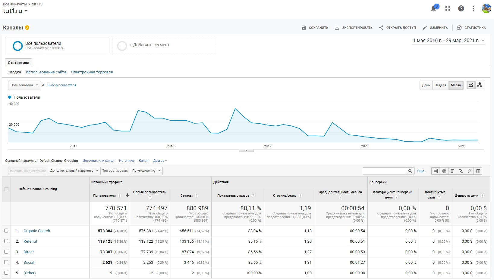The image size is (494, 280).
Task: Switch to motion chart bubbles view
Action: click(x=480, y=85)
